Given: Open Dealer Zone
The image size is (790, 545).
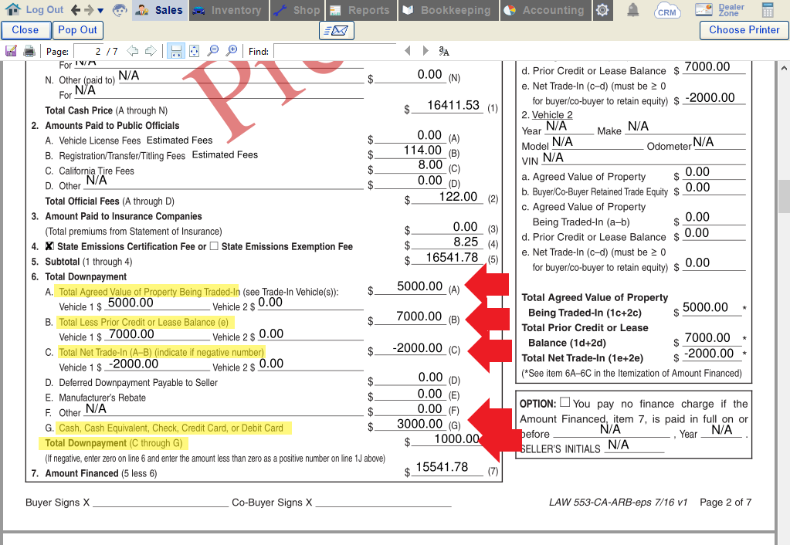Looking at the screenshot, I should 720,10.
